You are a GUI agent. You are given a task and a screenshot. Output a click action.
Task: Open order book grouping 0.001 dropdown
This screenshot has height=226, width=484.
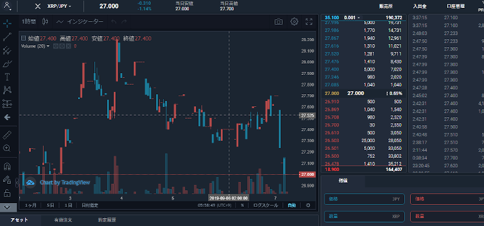[x=352, y=18]
